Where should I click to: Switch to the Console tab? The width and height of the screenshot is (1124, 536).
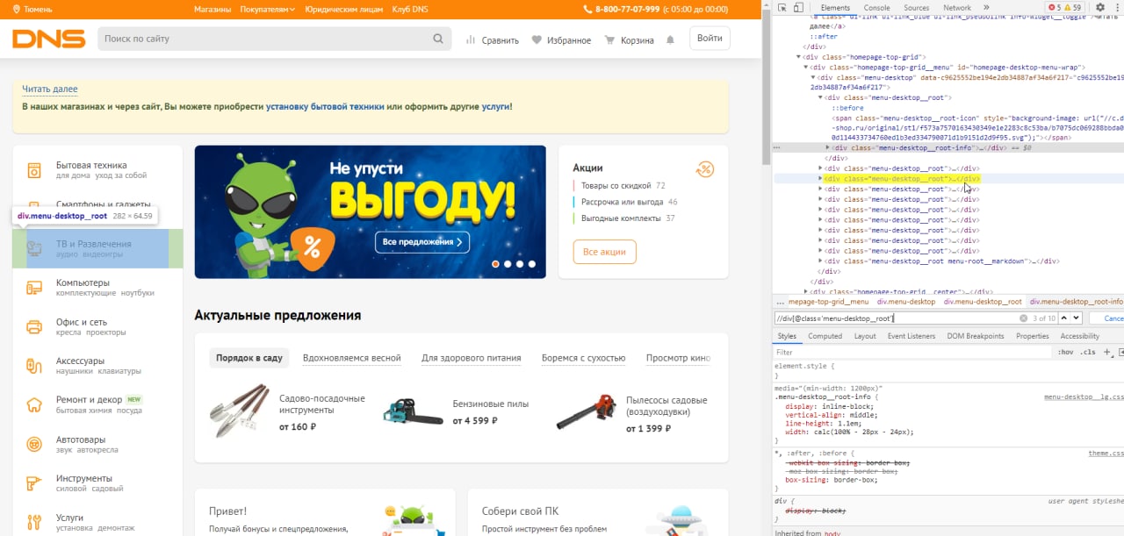[877, 8]
